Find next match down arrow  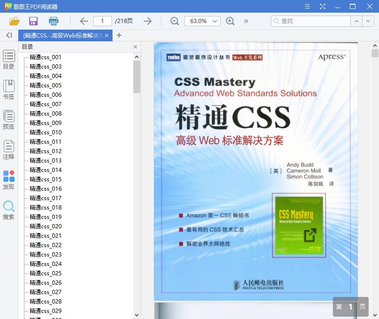tap(368, 21)
